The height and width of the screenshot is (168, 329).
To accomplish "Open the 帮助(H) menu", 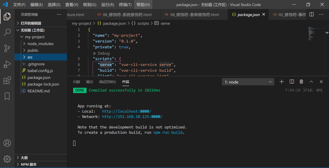I will (143, 5).
